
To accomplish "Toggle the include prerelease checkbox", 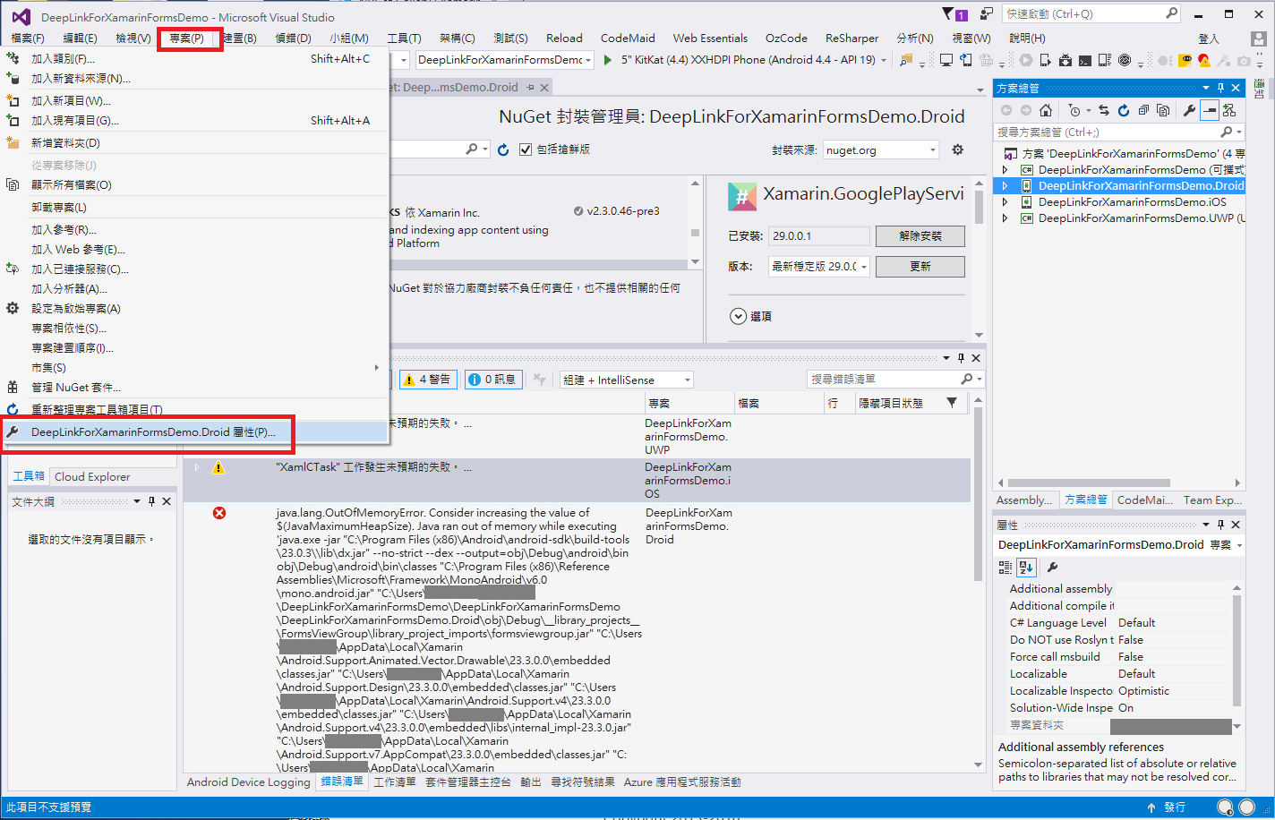I will pos(526,149).
